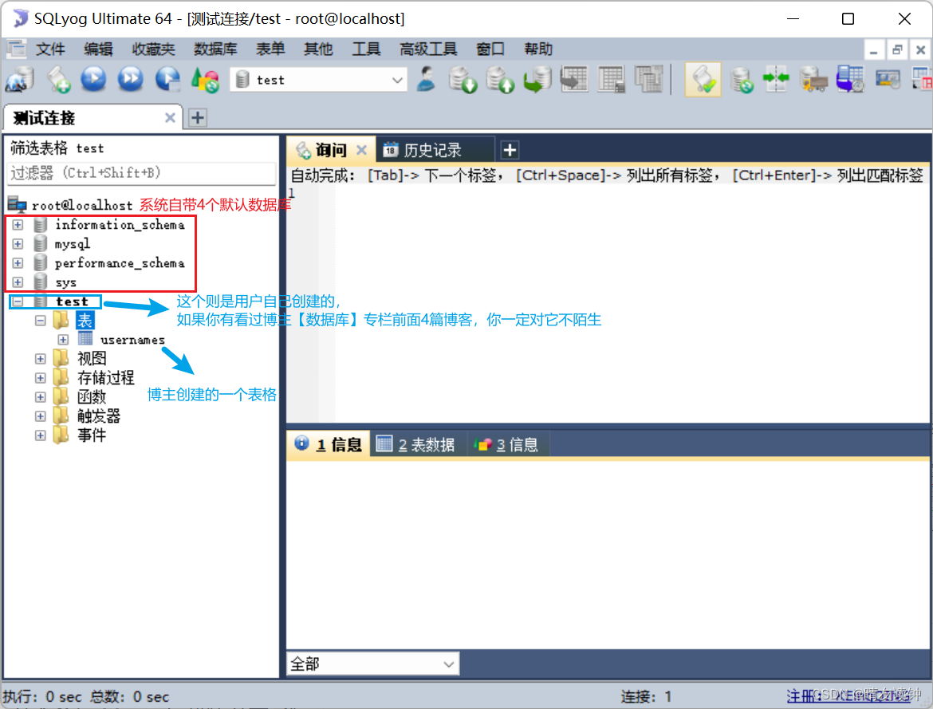Select the test database in the tree
The image size is (933, 709).
pyautogui.click(x=72, y=301)
